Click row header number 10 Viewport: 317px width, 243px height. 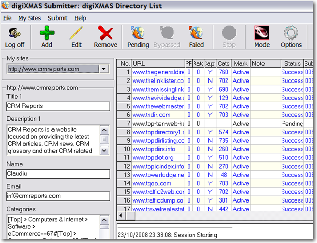tap(124, 149)
